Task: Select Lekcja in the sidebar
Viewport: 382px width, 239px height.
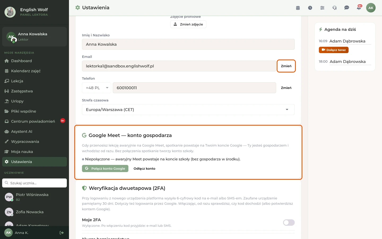Action: pos(34,81)
